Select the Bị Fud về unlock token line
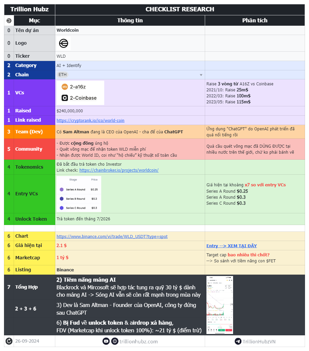 (115, 323)
